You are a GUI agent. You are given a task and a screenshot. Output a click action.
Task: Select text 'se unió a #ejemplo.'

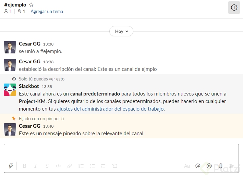[x=40, y=51]
